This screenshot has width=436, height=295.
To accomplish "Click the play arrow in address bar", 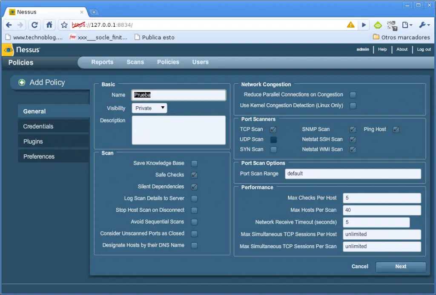I will (x=364, y=25).
